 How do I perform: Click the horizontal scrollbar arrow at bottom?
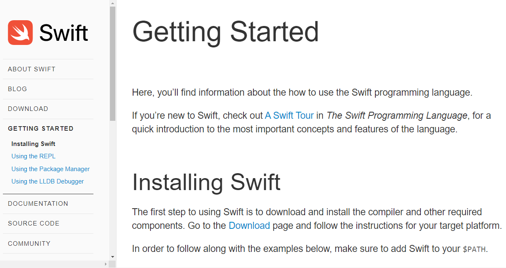[107, 264]
